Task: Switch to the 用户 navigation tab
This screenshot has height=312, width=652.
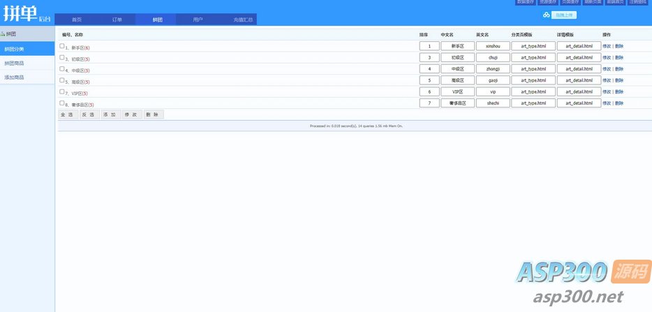Action: [x=198, y=20]
